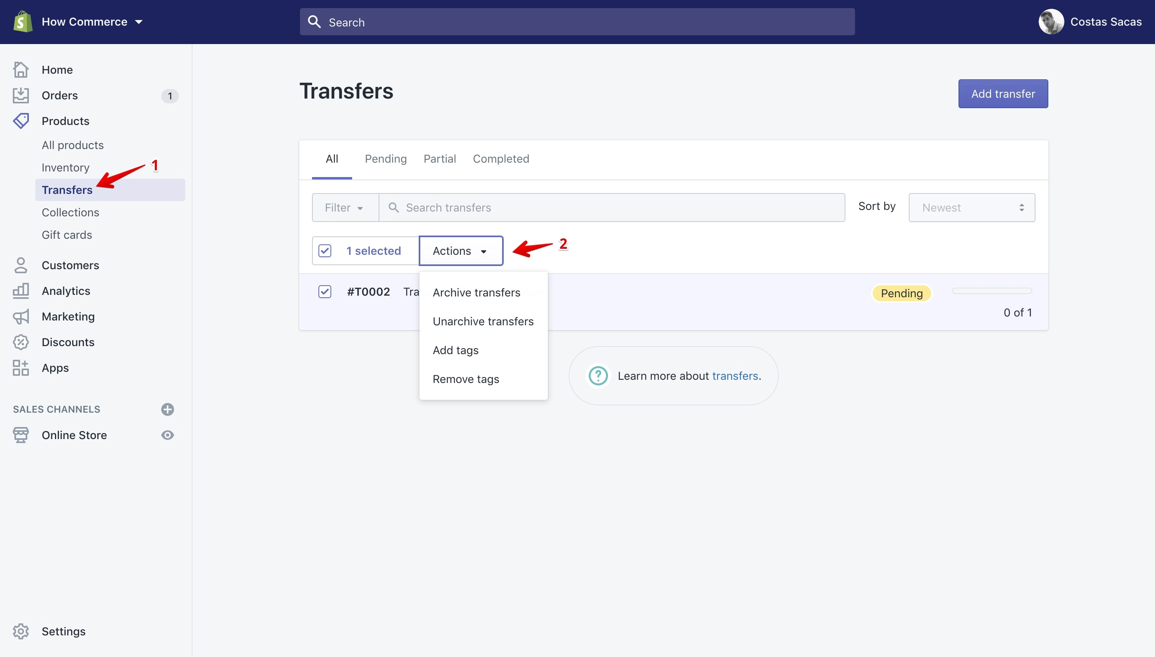Uncheck the #T0002 transfer checkbox
This screenshot has width=1155, height=657.
325,292
